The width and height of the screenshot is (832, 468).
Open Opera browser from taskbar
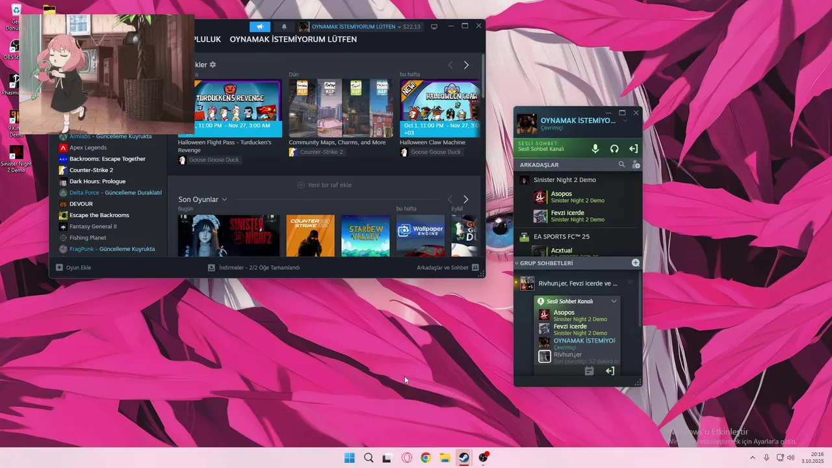click(407, 458)
